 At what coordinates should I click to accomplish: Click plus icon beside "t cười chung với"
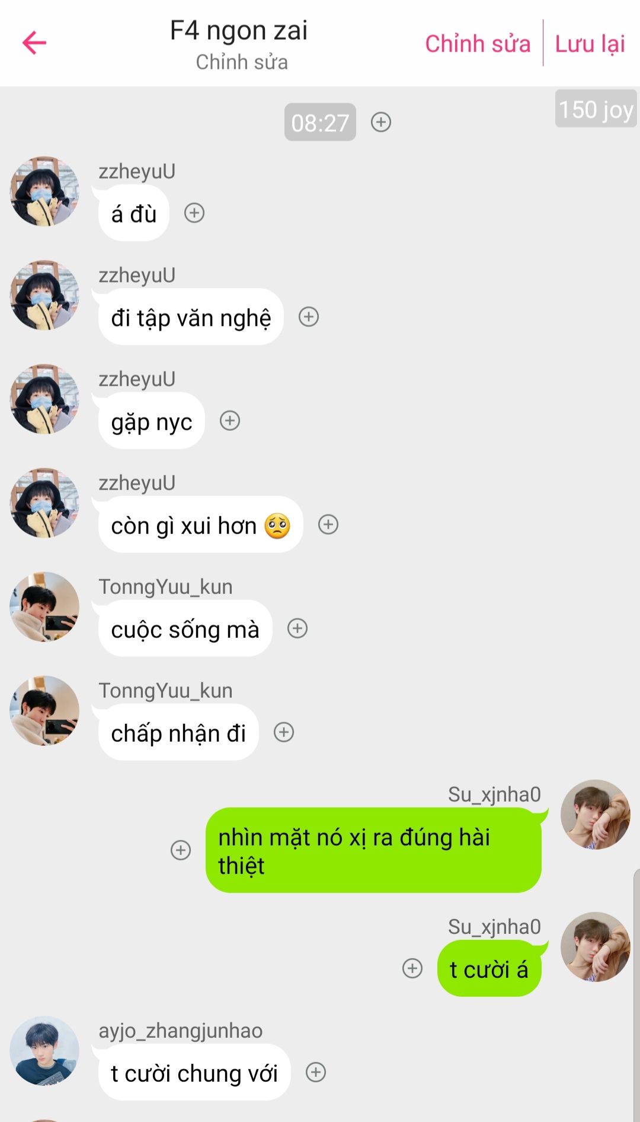(316, 1072)
